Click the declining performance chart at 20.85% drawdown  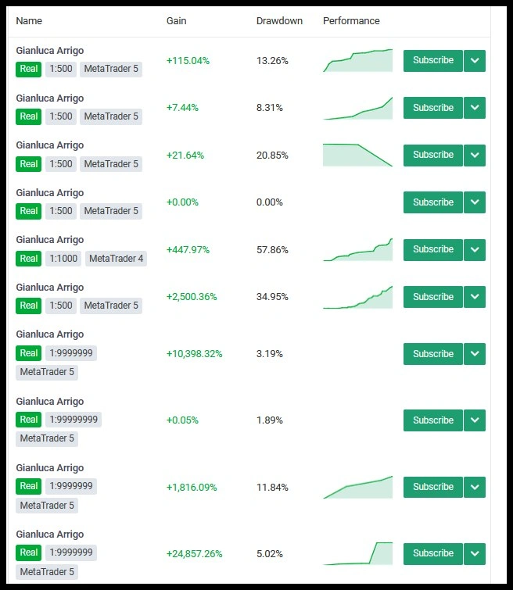click(358, 155)
